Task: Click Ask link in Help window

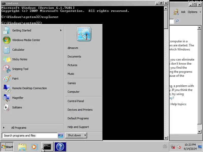Action: (x=183, y=12)
